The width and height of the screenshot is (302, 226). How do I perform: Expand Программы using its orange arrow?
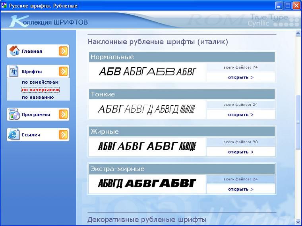(x=63, y=114)
